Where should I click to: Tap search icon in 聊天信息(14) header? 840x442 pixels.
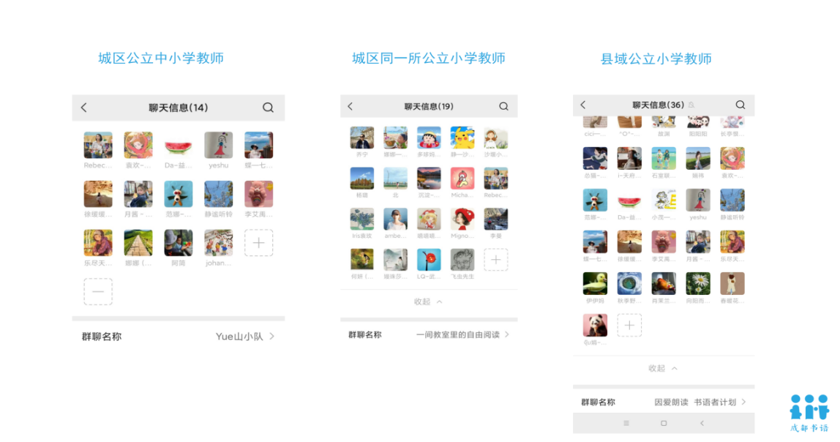coord(268,108)
